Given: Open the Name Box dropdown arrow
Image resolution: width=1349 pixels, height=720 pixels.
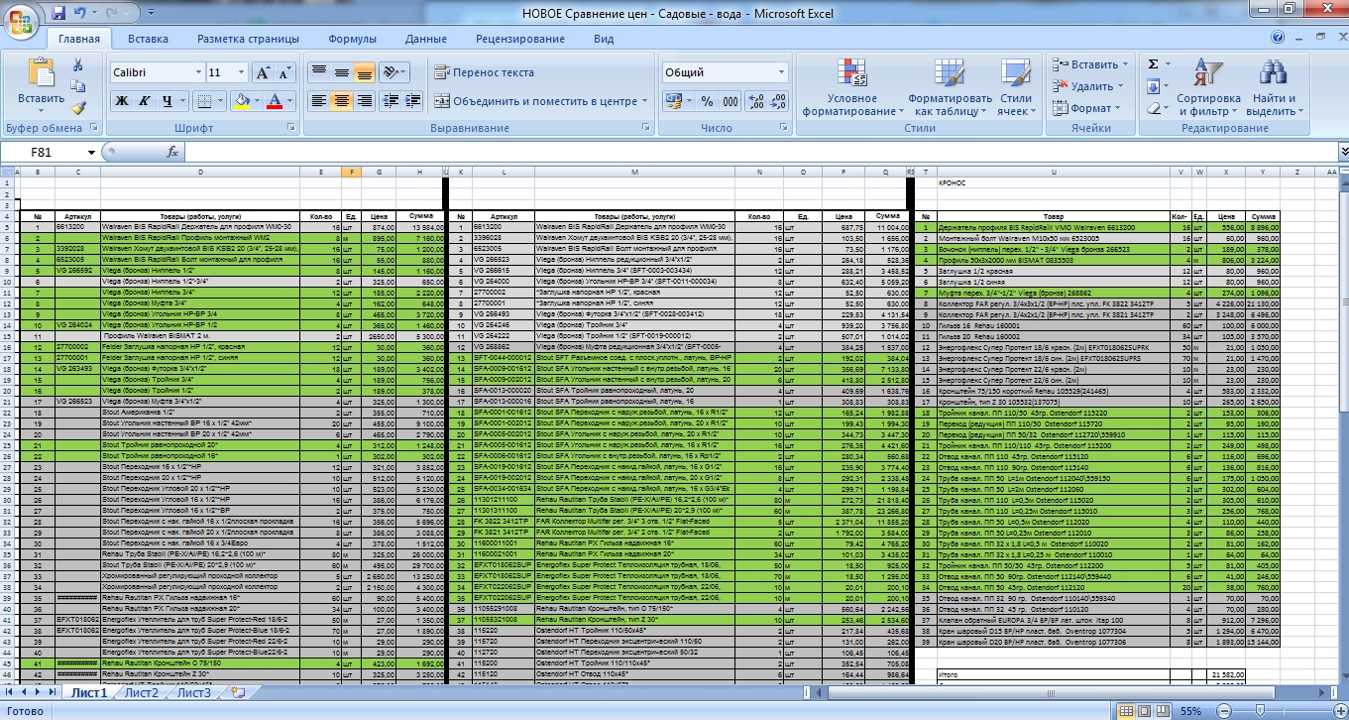Looking at the screenshot, I should (x=92, y=152).
